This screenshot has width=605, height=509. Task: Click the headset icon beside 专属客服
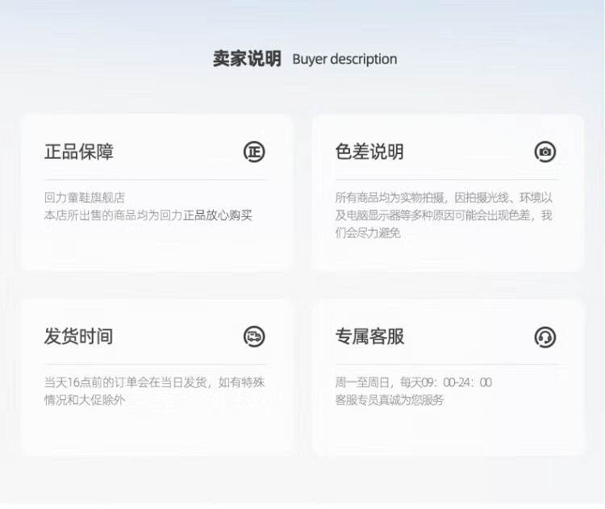(x=544, y=337)
